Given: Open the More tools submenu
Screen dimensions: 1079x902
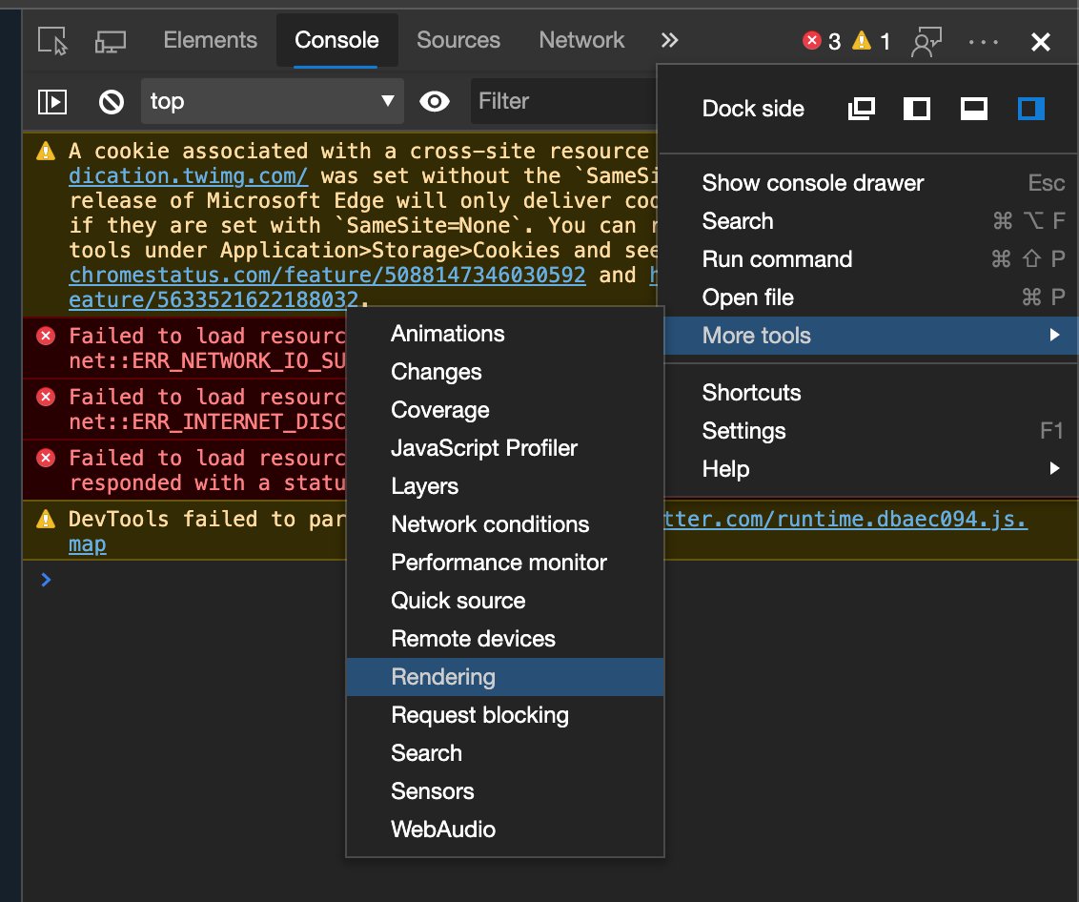Looking at the screenshot, I should tap(871, 336).
